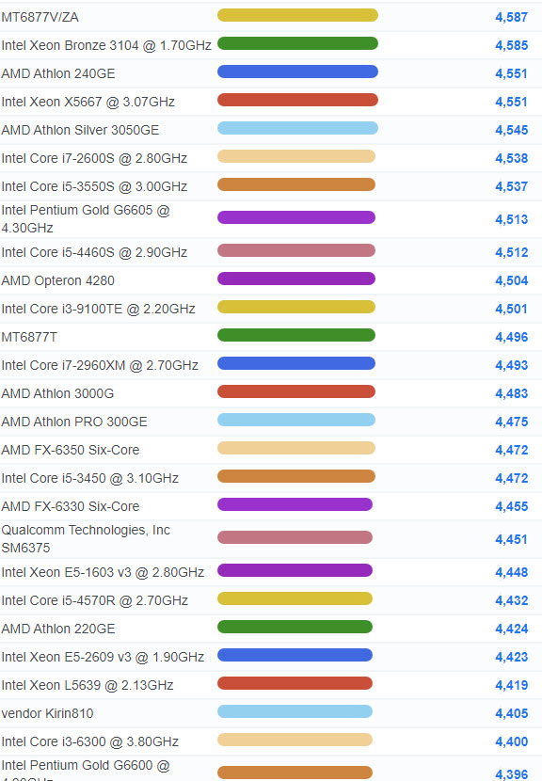Click score 4,538 for Core i7-2600S
542x781 pixels.
pyautogui.click(x=511, y=158)
